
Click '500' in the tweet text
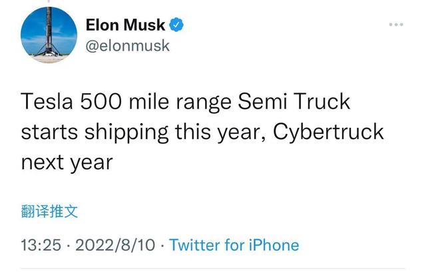101,102
